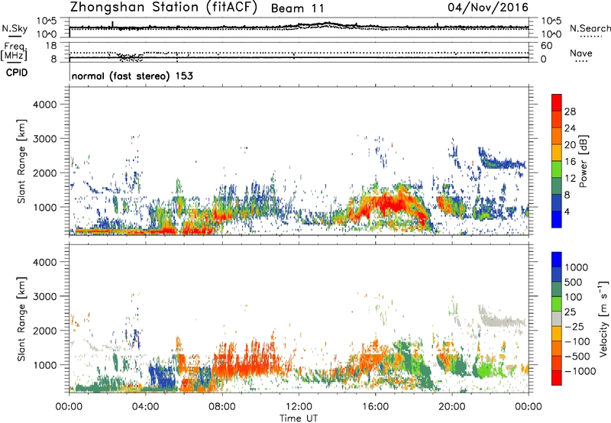The height and width of the screenshot is (423, 611).
Task: Click the 'Nave' legend label
Action: pos(581,53)
